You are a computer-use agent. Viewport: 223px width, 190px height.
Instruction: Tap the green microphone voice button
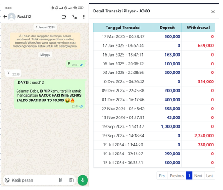(83, 180)
